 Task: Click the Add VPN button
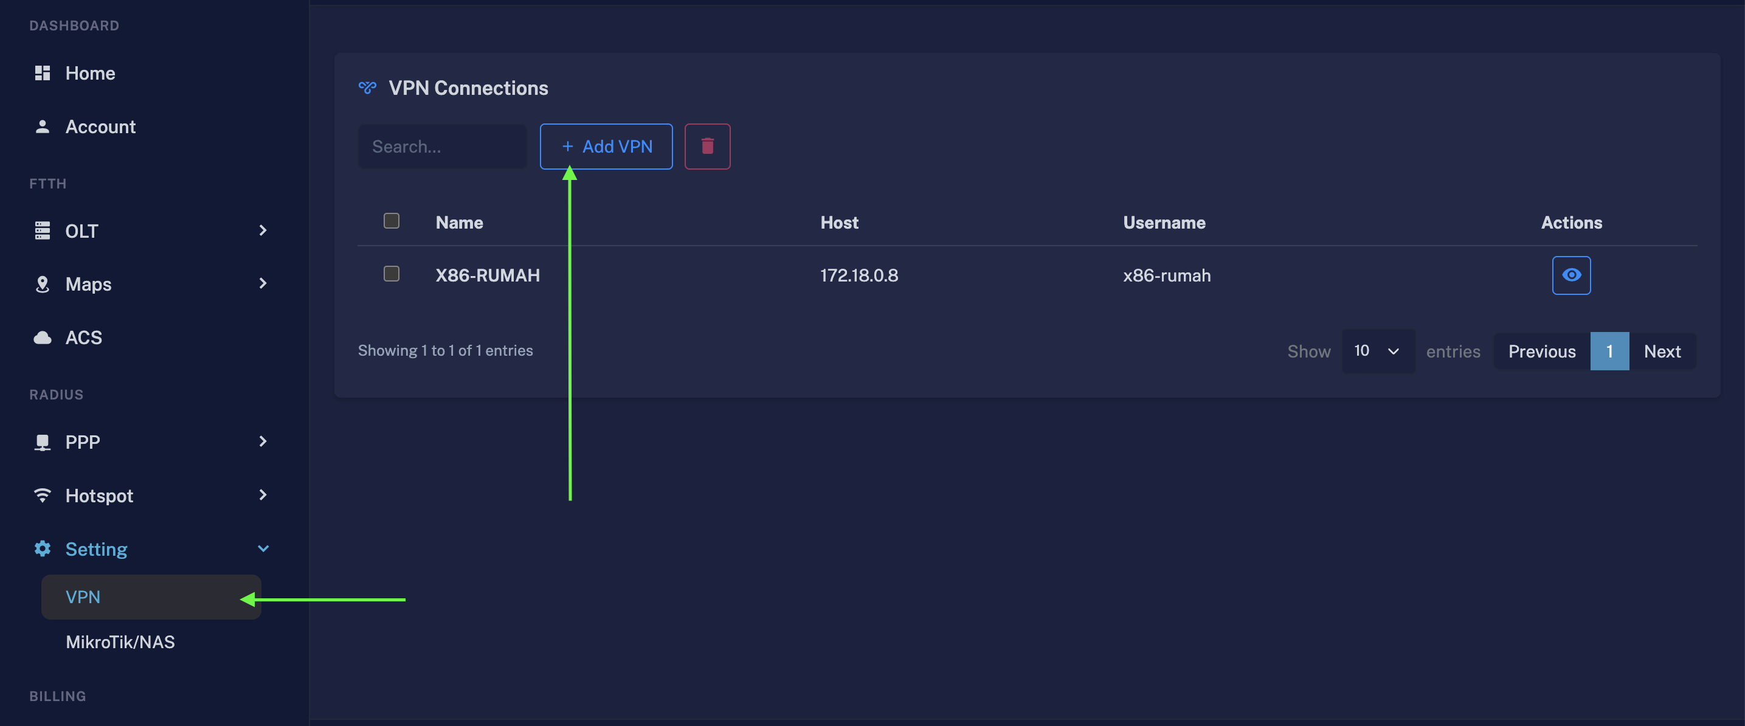tap(606, 147)
